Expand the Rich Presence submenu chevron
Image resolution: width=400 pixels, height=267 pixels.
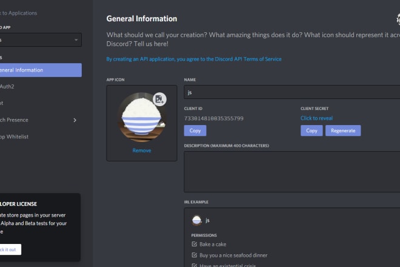[75, 120]
